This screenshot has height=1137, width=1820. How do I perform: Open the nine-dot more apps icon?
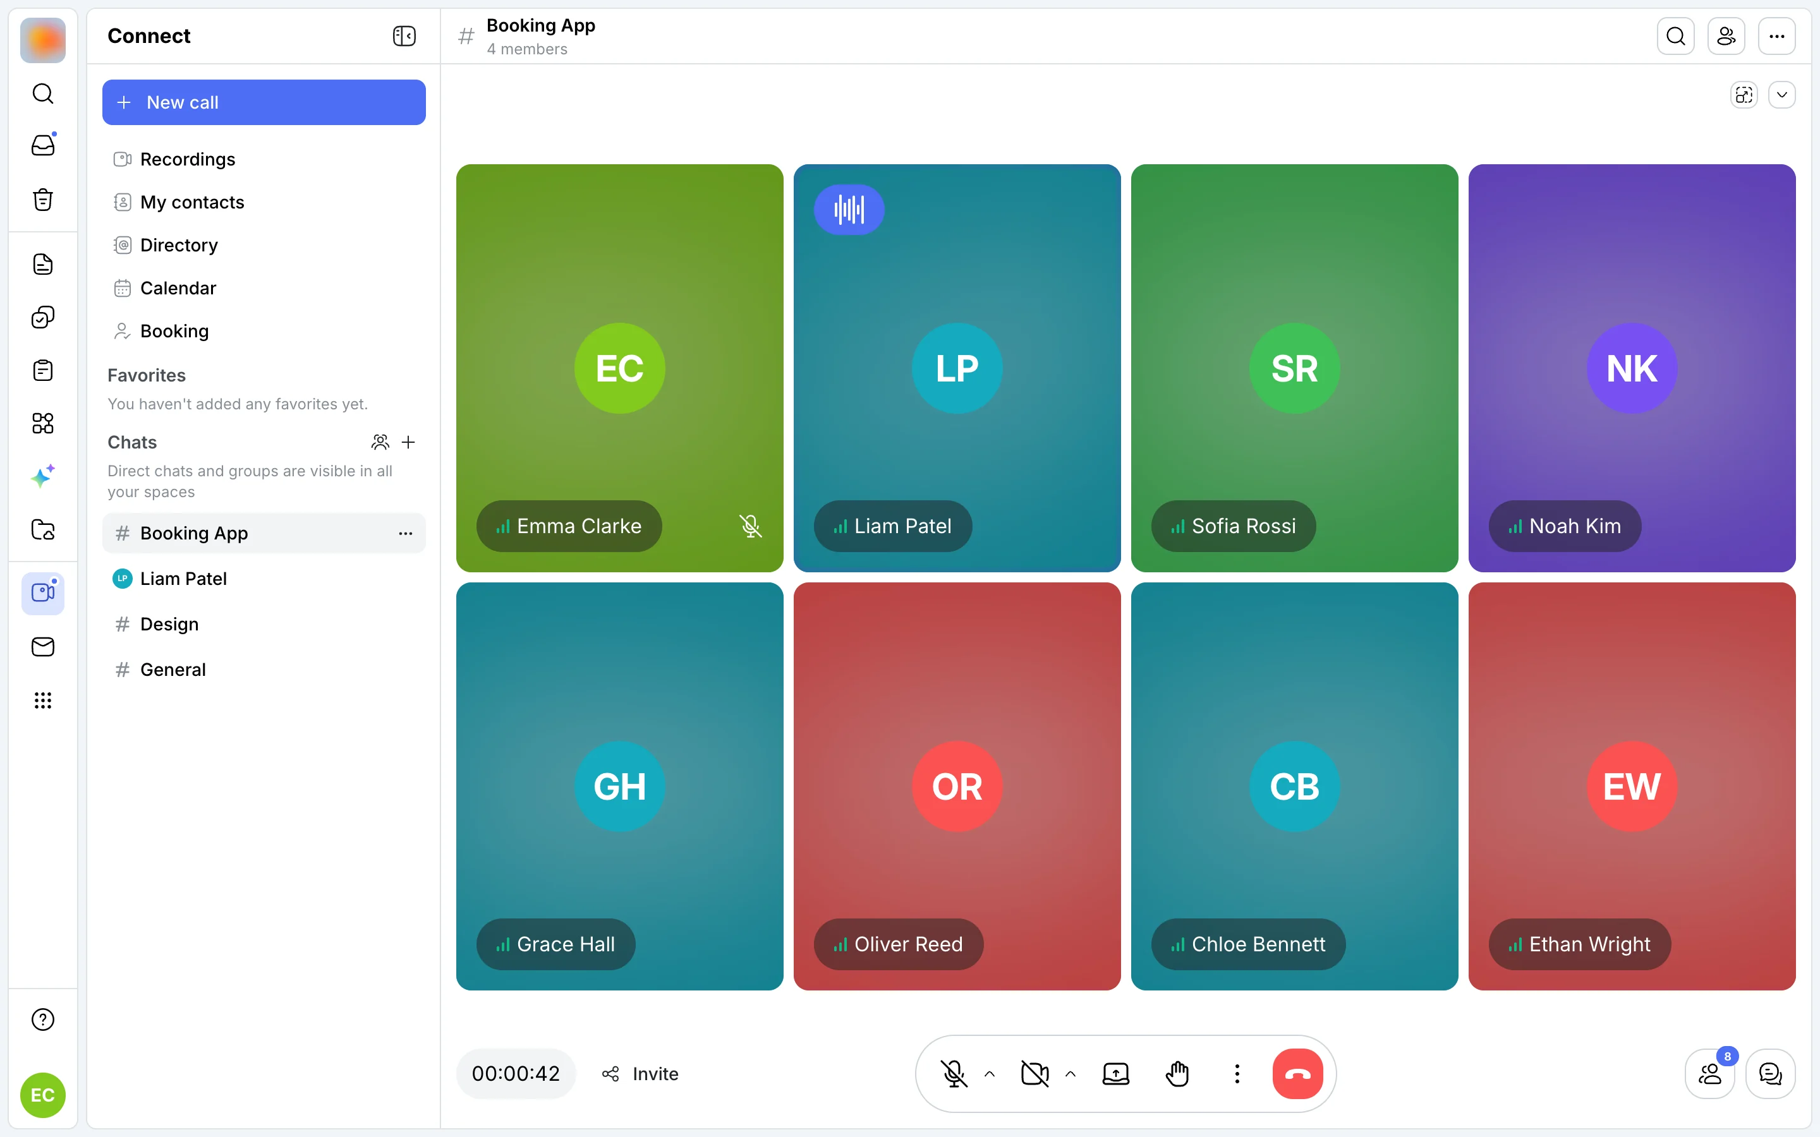coord(43,700)
